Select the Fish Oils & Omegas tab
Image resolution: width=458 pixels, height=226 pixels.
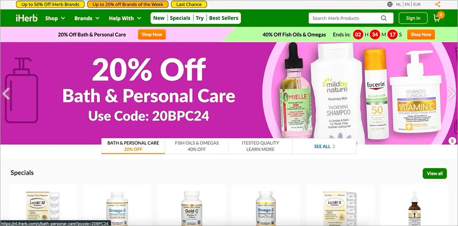click(x=197, y=146)
